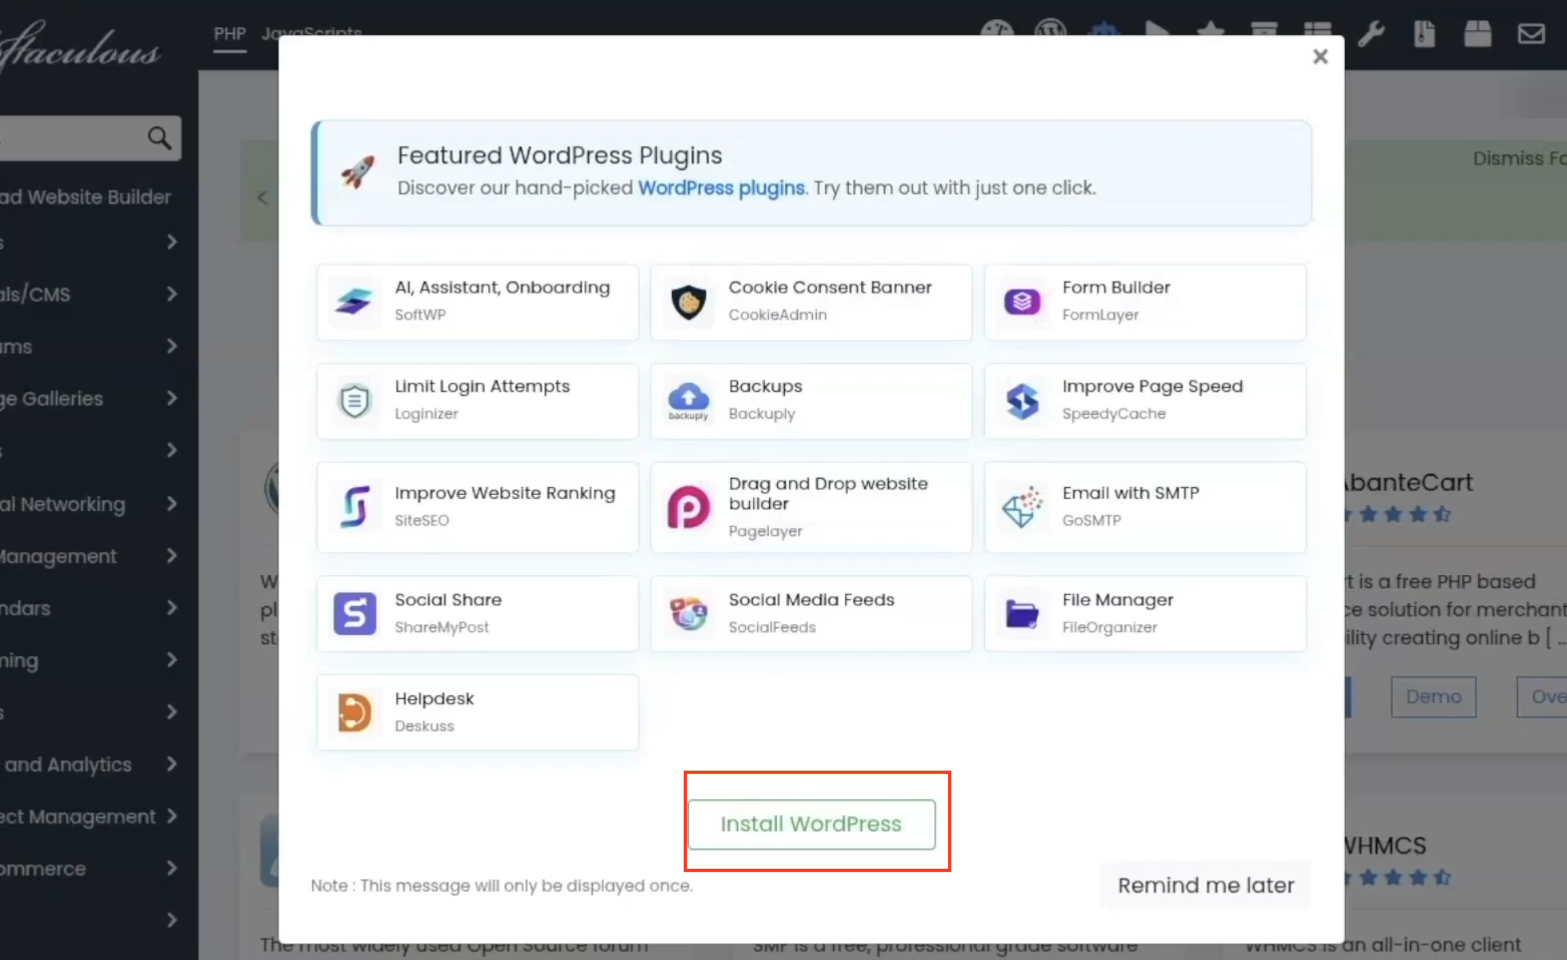The height and width of the screenshot is (960, 1567).
Task: Open the SiteSEO Improve Website Ranking icon
Action: [354, 506]
